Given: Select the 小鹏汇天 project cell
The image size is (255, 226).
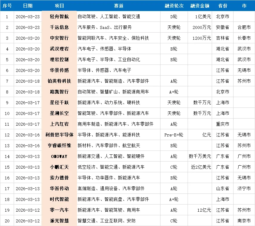Looking at the screenshot, I should [59, 167].
